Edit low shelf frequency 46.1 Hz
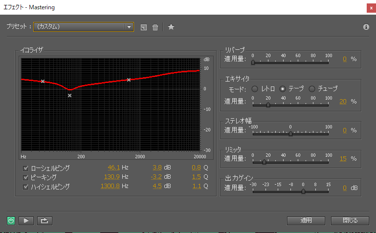The width and height of the screenshot is (376, 233). (x=113, y=168)
